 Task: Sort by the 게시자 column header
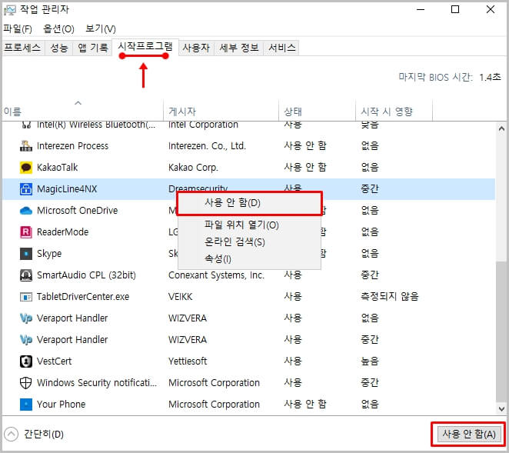[221, 110]
